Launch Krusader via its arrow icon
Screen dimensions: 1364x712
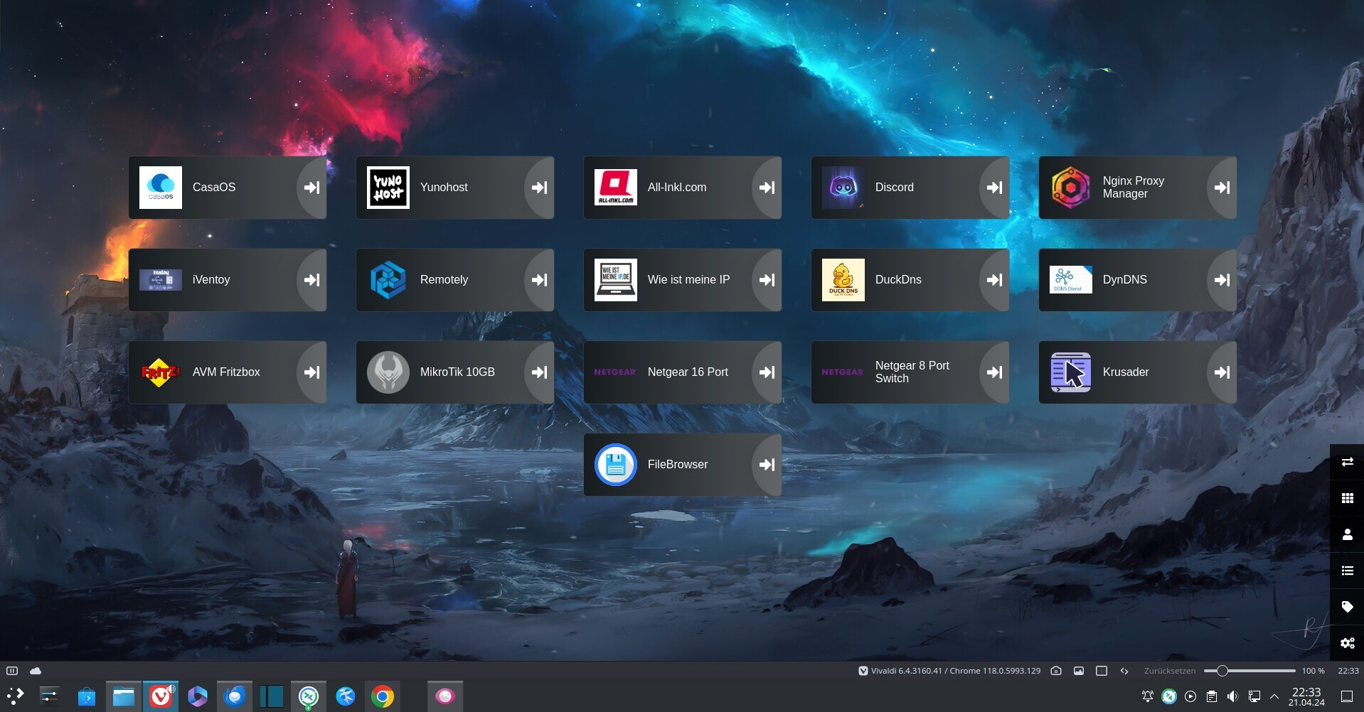point(1222,372)
